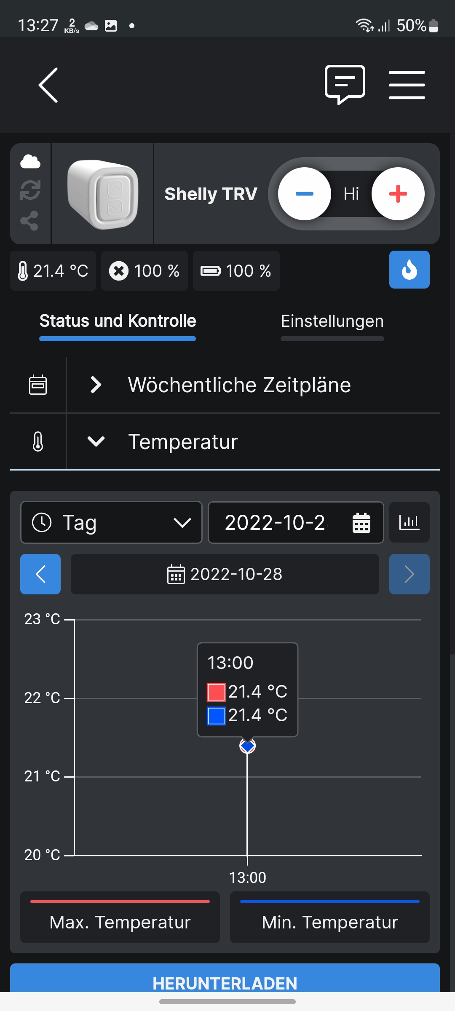Increase temperature with plus button
This screenshot has width=455, height=1011.
[x=398, y=194]
